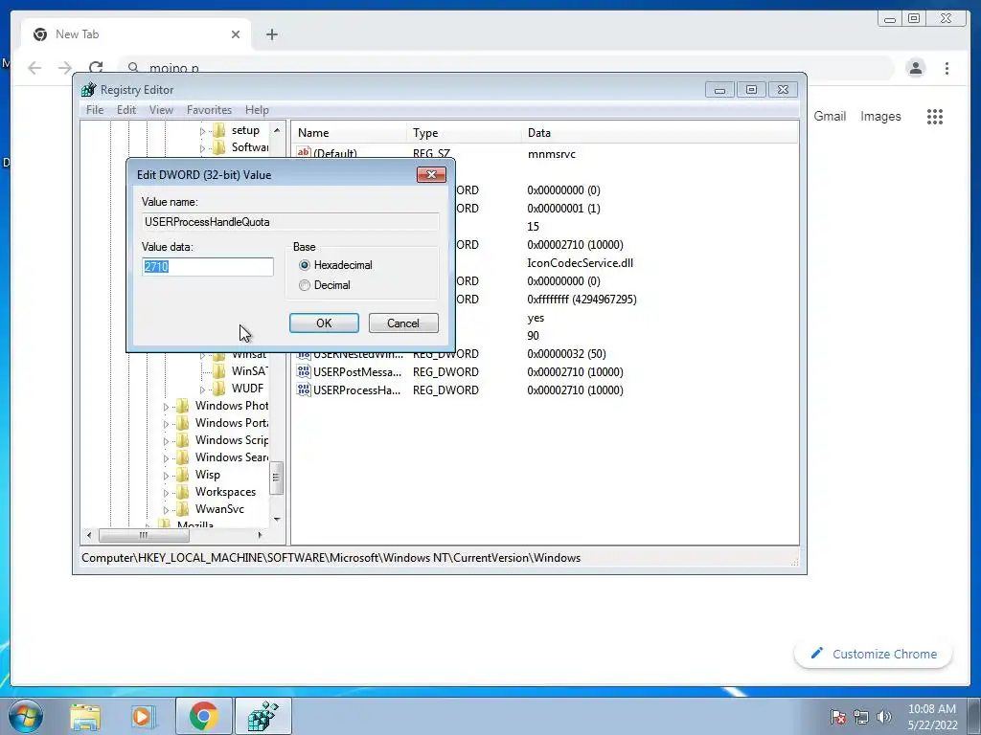Expand the WwanSvc registry key
981x735 pixels.
click(x=166, y=510)
